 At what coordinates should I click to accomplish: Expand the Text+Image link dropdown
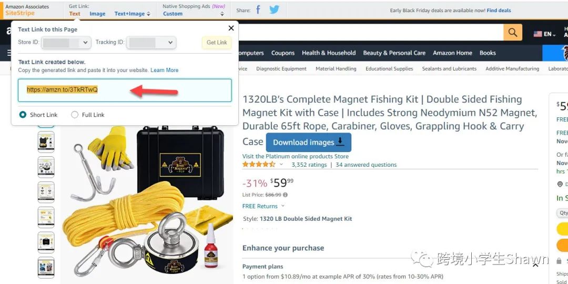tap(133, 14)
